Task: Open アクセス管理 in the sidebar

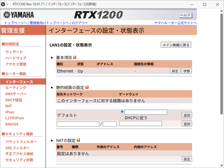Action: (x=16, y=64)
